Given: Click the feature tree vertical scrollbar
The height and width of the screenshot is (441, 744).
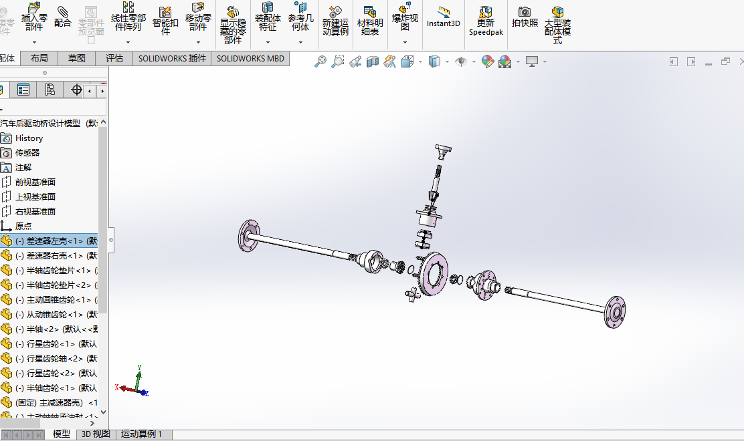Looking at the screenshot, I should coord(103,220).
